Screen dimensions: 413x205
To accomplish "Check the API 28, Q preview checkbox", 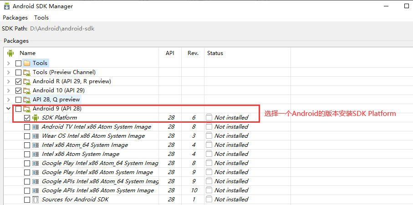I will [x=18, y=100].
